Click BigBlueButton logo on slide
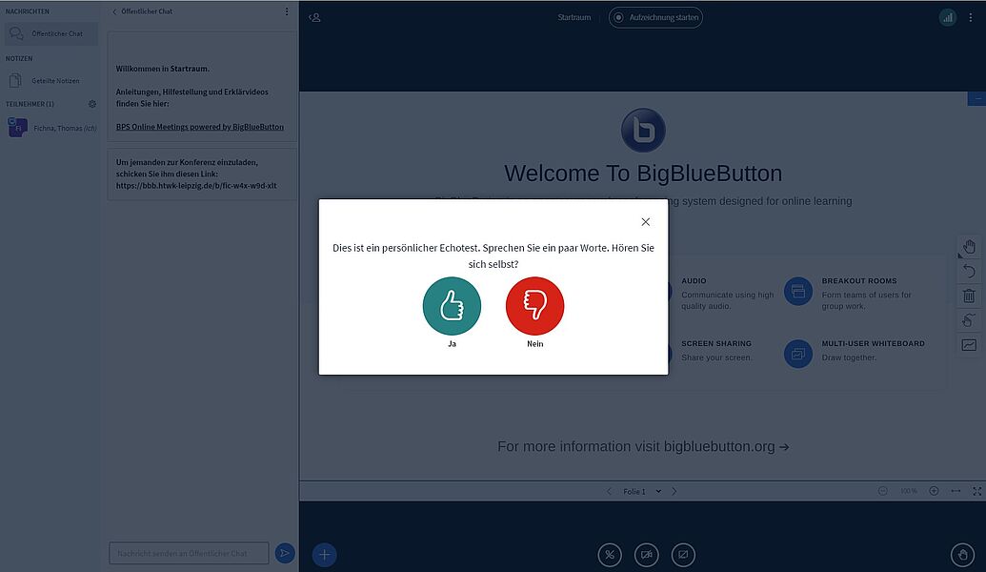This screenshot has width=986, height=572. tap(643, 131)
